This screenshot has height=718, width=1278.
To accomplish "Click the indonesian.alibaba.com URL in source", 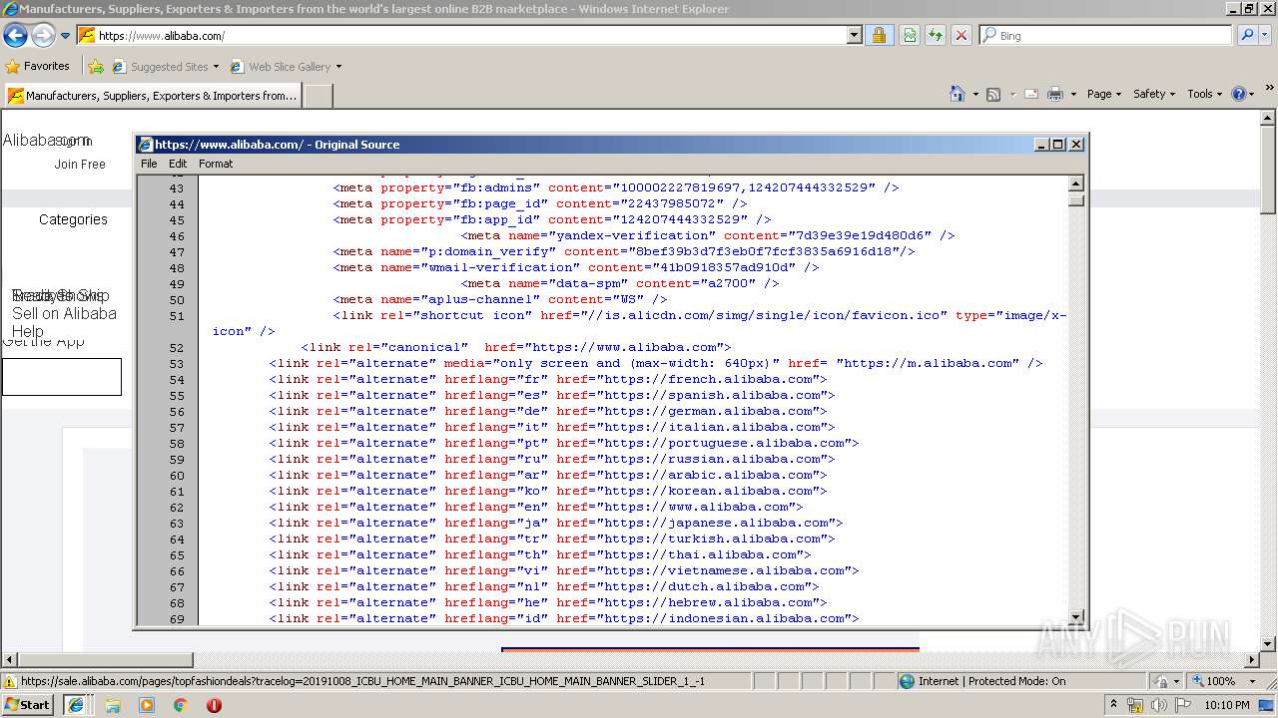I will tap(728, 618).
